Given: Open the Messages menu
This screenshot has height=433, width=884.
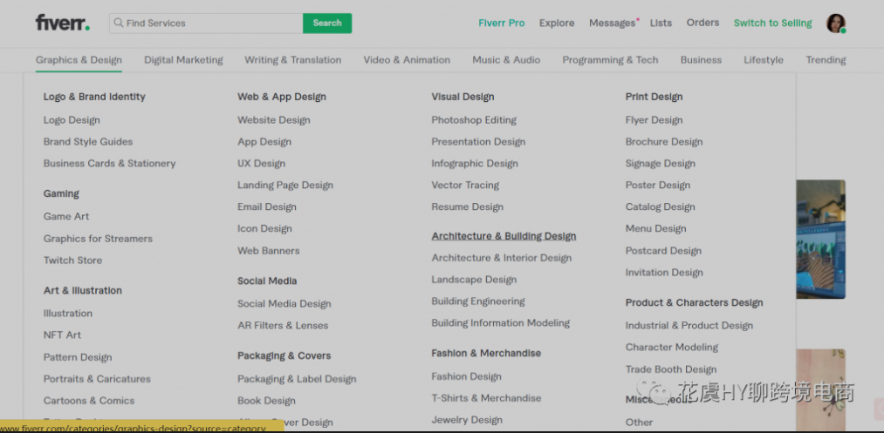Looking at the screenshot, I should point(612,24).
